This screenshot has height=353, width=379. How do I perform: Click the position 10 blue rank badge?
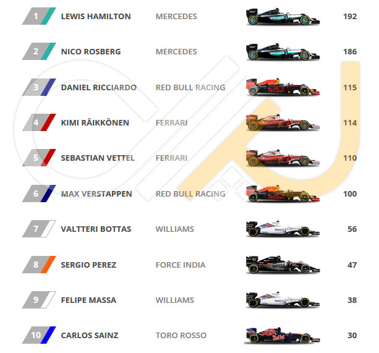click(x=39, y=335)
